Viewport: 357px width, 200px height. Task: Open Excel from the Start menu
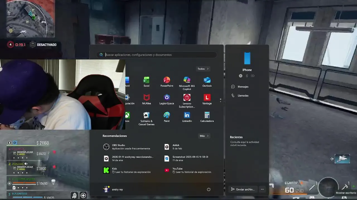[x=146, y=82]
